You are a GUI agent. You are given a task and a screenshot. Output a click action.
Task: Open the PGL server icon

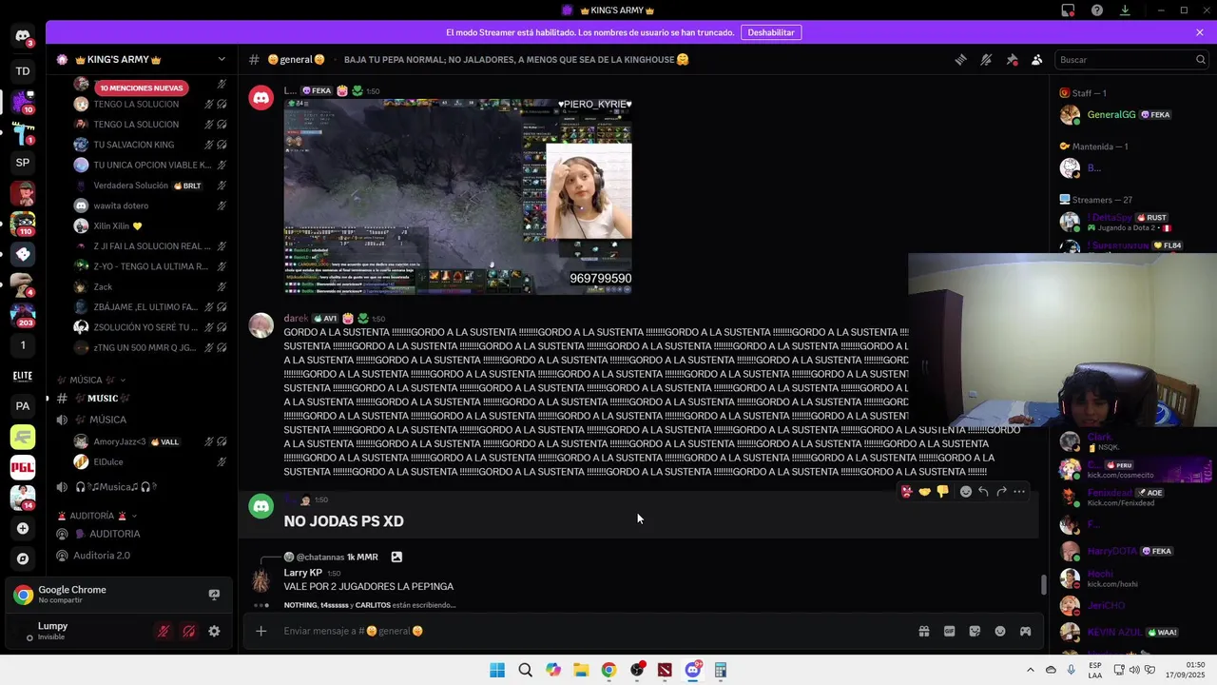(23, 467)
